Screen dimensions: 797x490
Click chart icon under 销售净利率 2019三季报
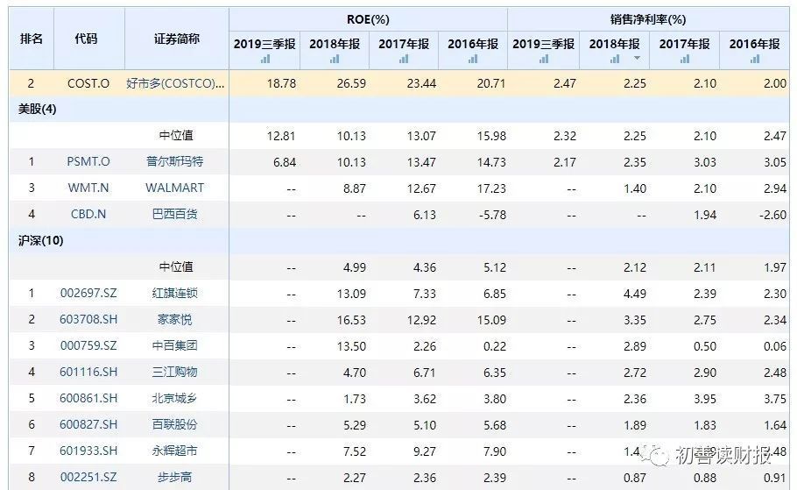pos(543,60)
